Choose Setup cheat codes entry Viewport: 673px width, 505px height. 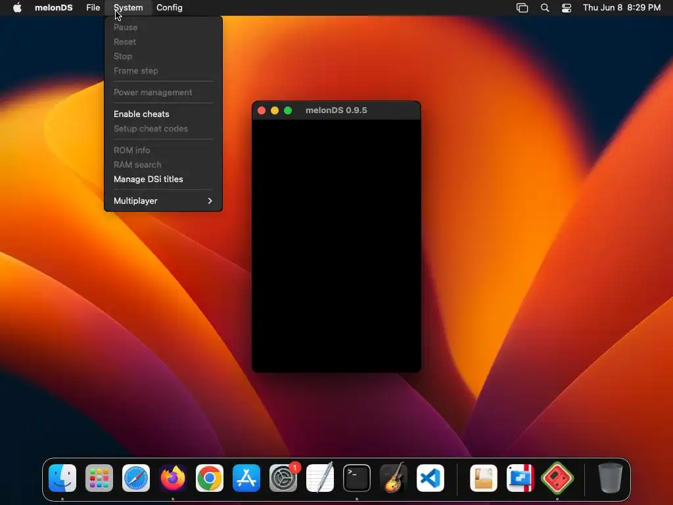coord(163,128)
